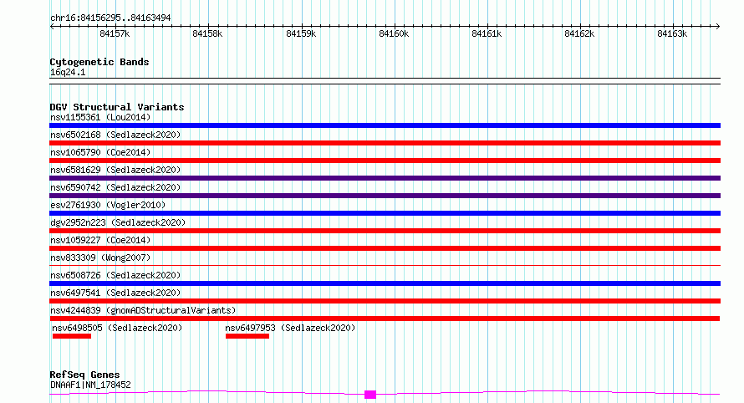The height and width of the screenshot is (403, 744).
Task: Select the nsv6497541 (Sedlazeck2020) label
Action: (115, 293)
